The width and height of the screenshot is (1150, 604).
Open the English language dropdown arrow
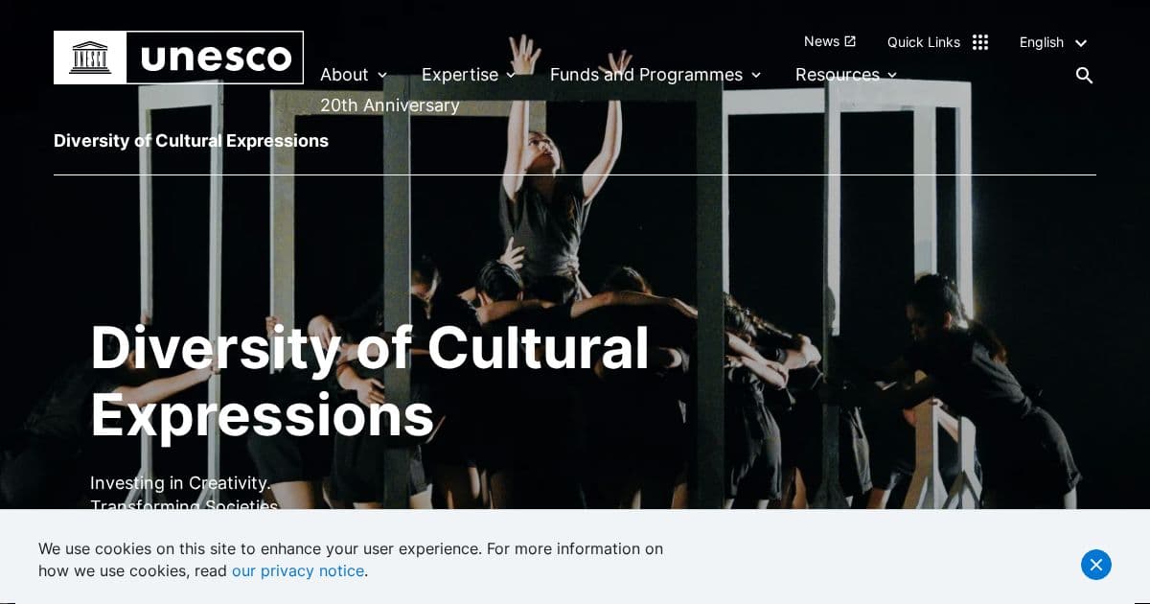pyautogui.click(x=1081, y=43)
